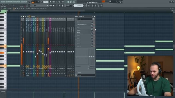This screenshot has width=175, height=98.
Task: Expand the MSED slot options arrow
Action: pyautogui.click(x=76, y=33)
